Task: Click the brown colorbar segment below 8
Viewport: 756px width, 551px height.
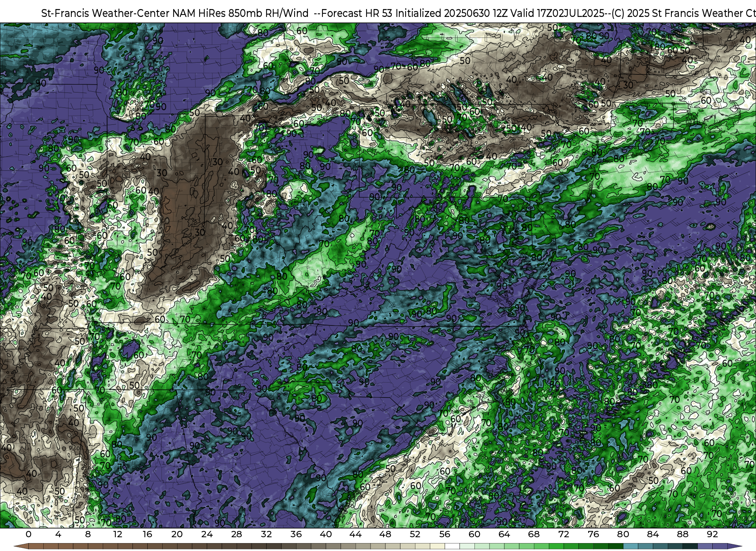Action: [80, 546]
